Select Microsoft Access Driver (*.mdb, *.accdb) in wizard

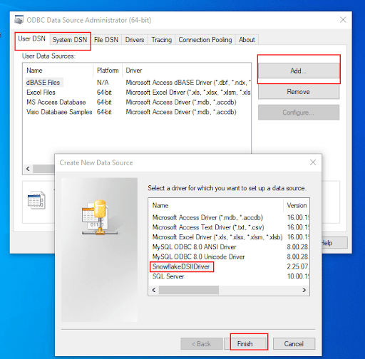click(x=207, y=217)
